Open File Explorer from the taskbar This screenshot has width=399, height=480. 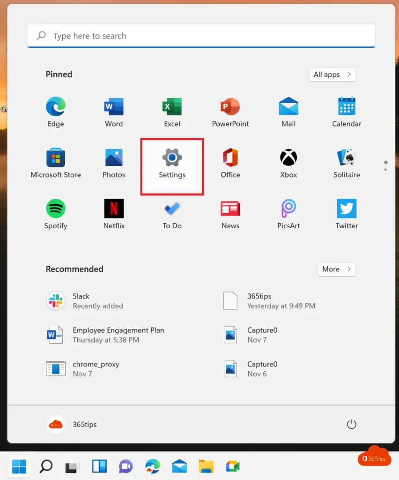pos(206,466)
